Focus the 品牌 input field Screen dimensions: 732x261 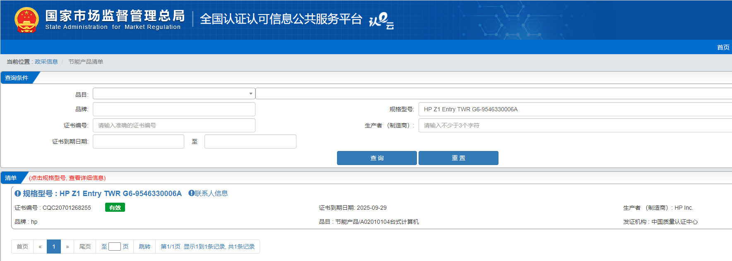coord(174,109)
